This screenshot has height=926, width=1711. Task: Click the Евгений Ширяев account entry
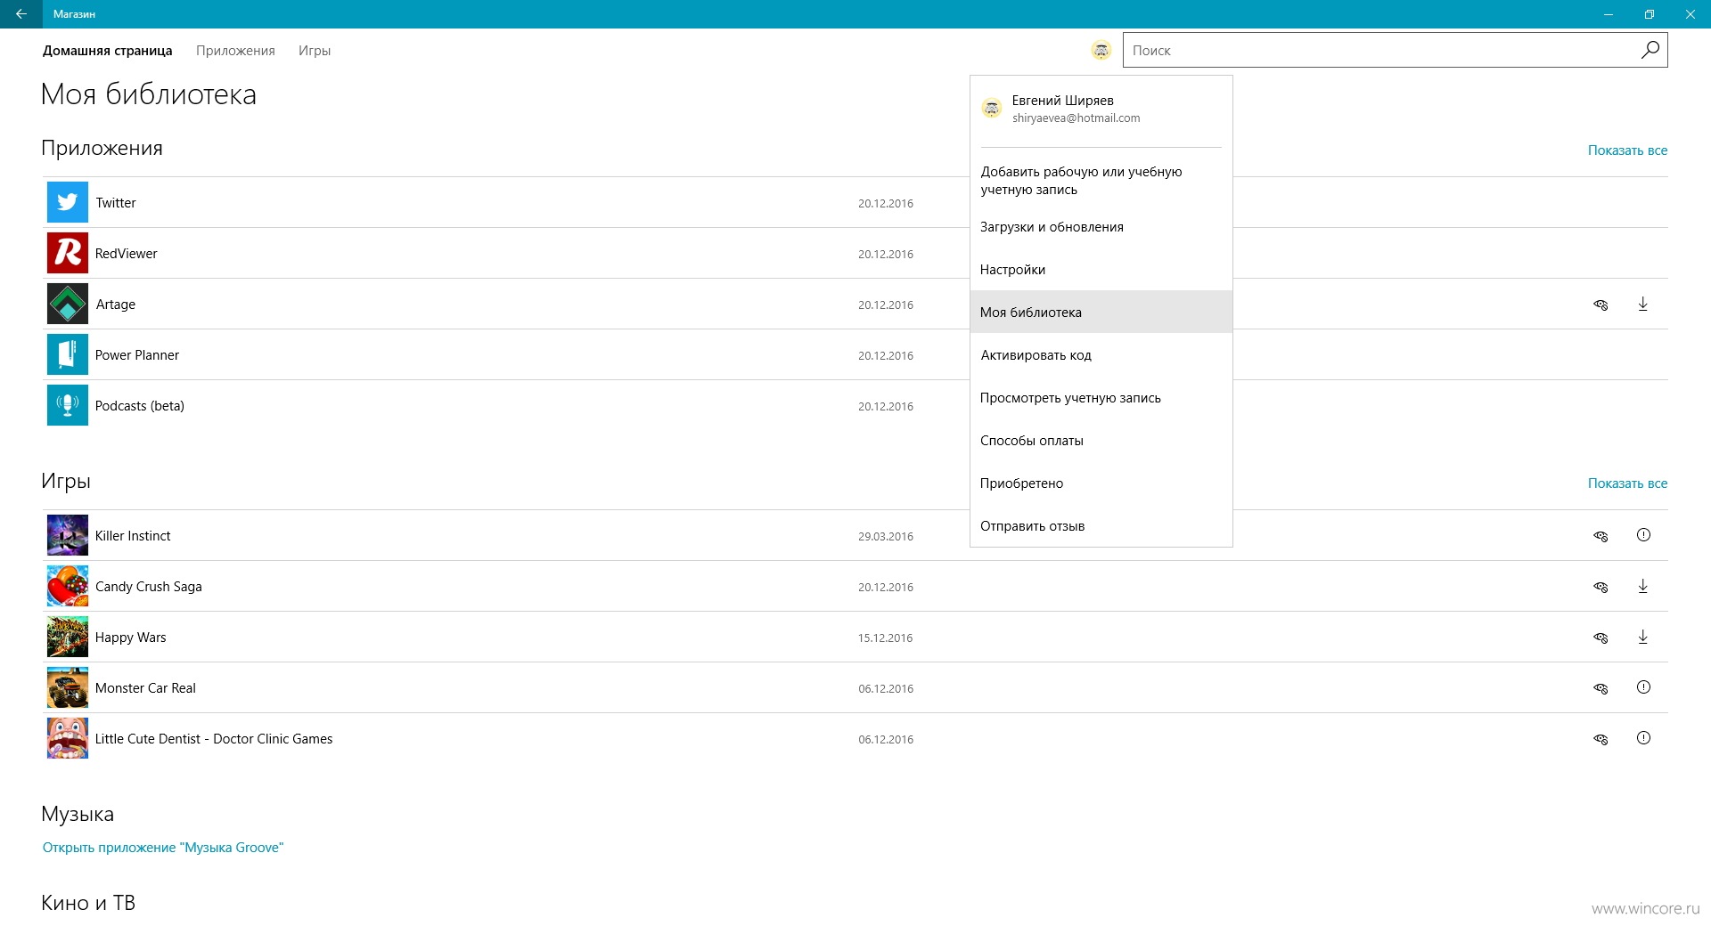pos(1101,109)
